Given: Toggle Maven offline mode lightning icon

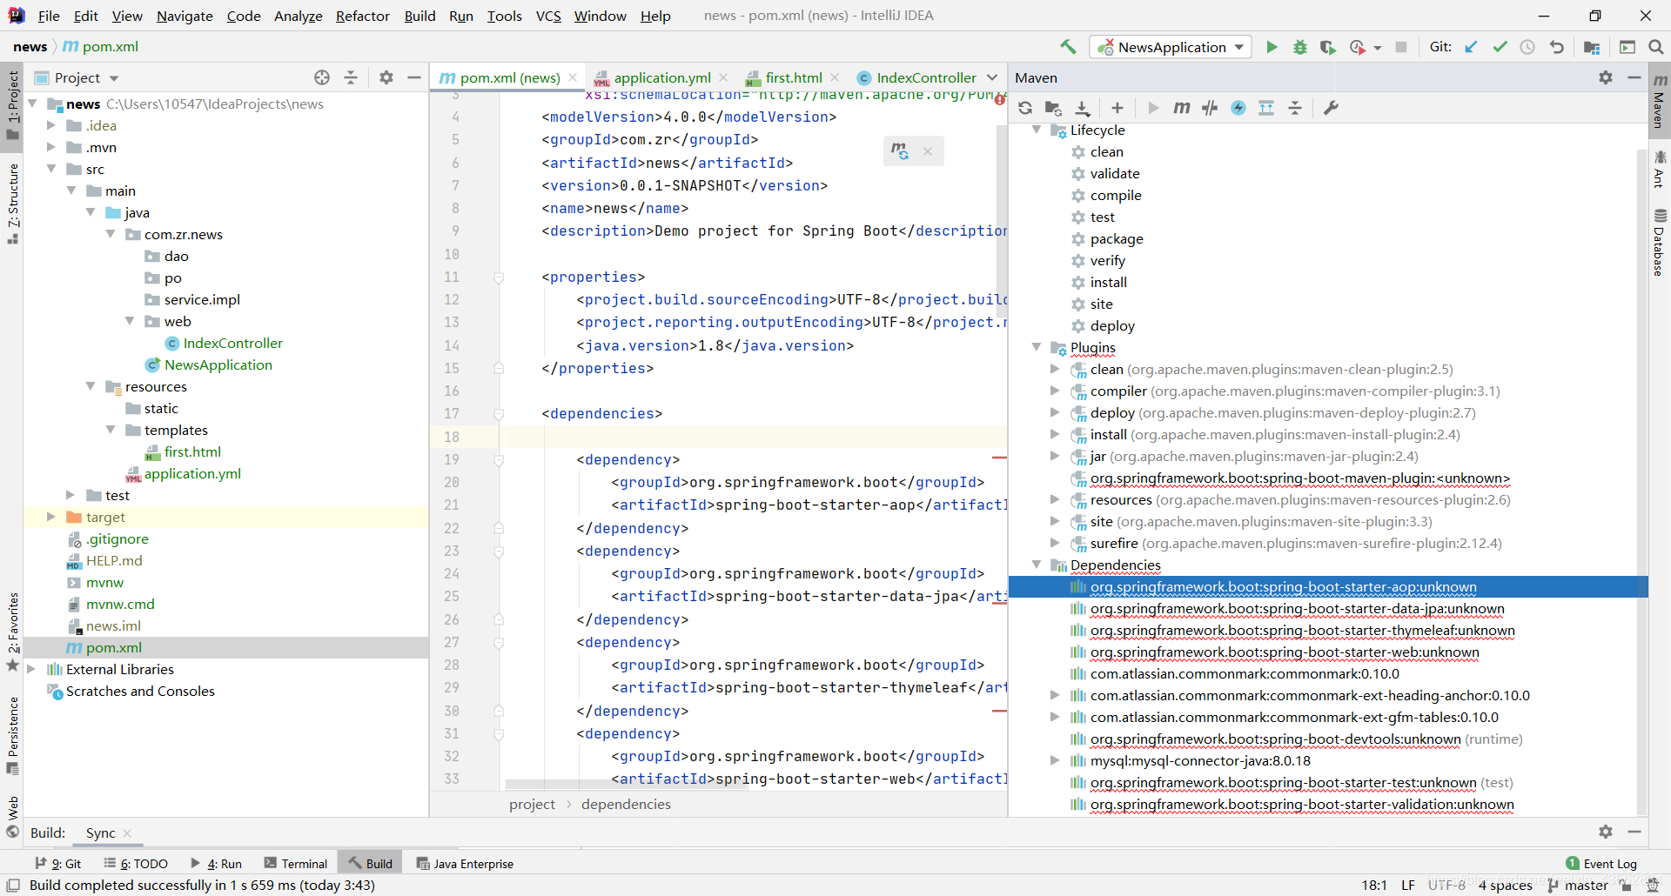Looking at the screenshot, I should (x=1239, y=108).
